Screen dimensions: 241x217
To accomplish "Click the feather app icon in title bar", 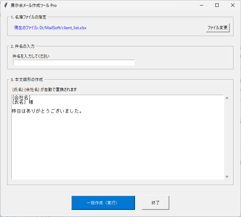I will [x=5, y=5].
